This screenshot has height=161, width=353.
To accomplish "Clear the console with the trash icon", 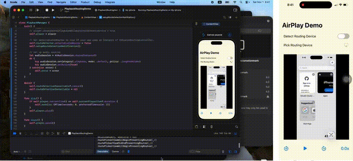I will click(223, 152).
